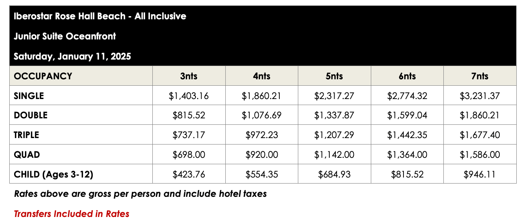524x223 pixels.
Task: Select the child 7nts rate $946.11
Action: point(480,174)
